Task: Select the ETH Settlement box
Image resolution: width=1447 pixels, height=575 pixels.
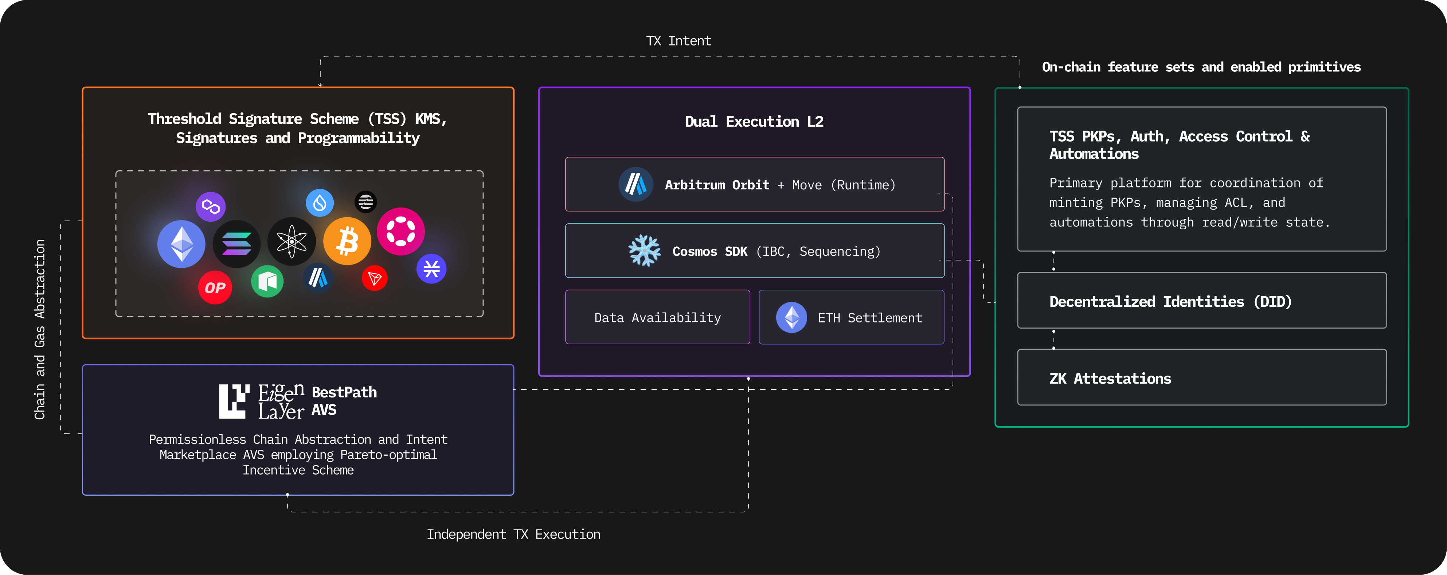Action: click(851, 317)
